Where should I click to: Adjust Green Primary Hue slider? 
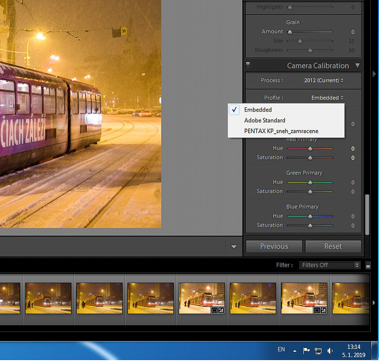310,182
